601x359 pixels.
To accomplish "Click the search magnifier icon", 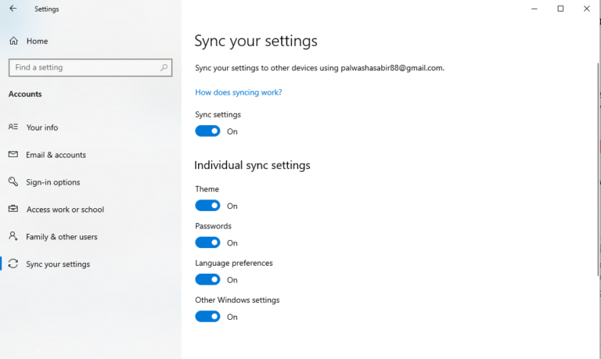I will pos(164,67).
